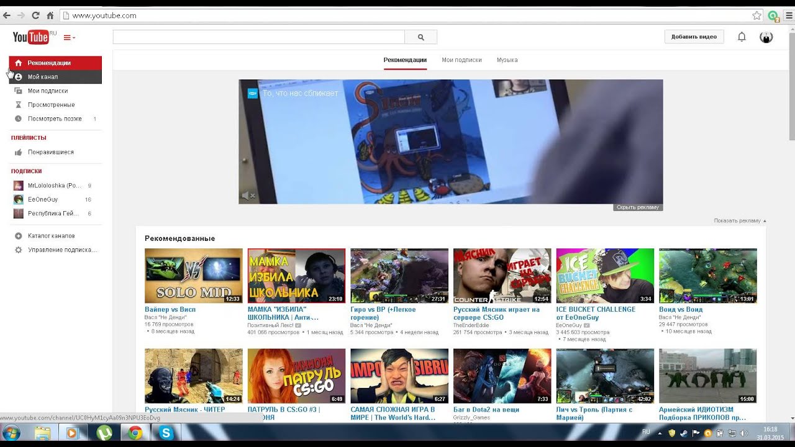Image resolution: width=795 pixels, height=447 pixels.
Task: Open Республика Гей... subscription
Action: 53,214
